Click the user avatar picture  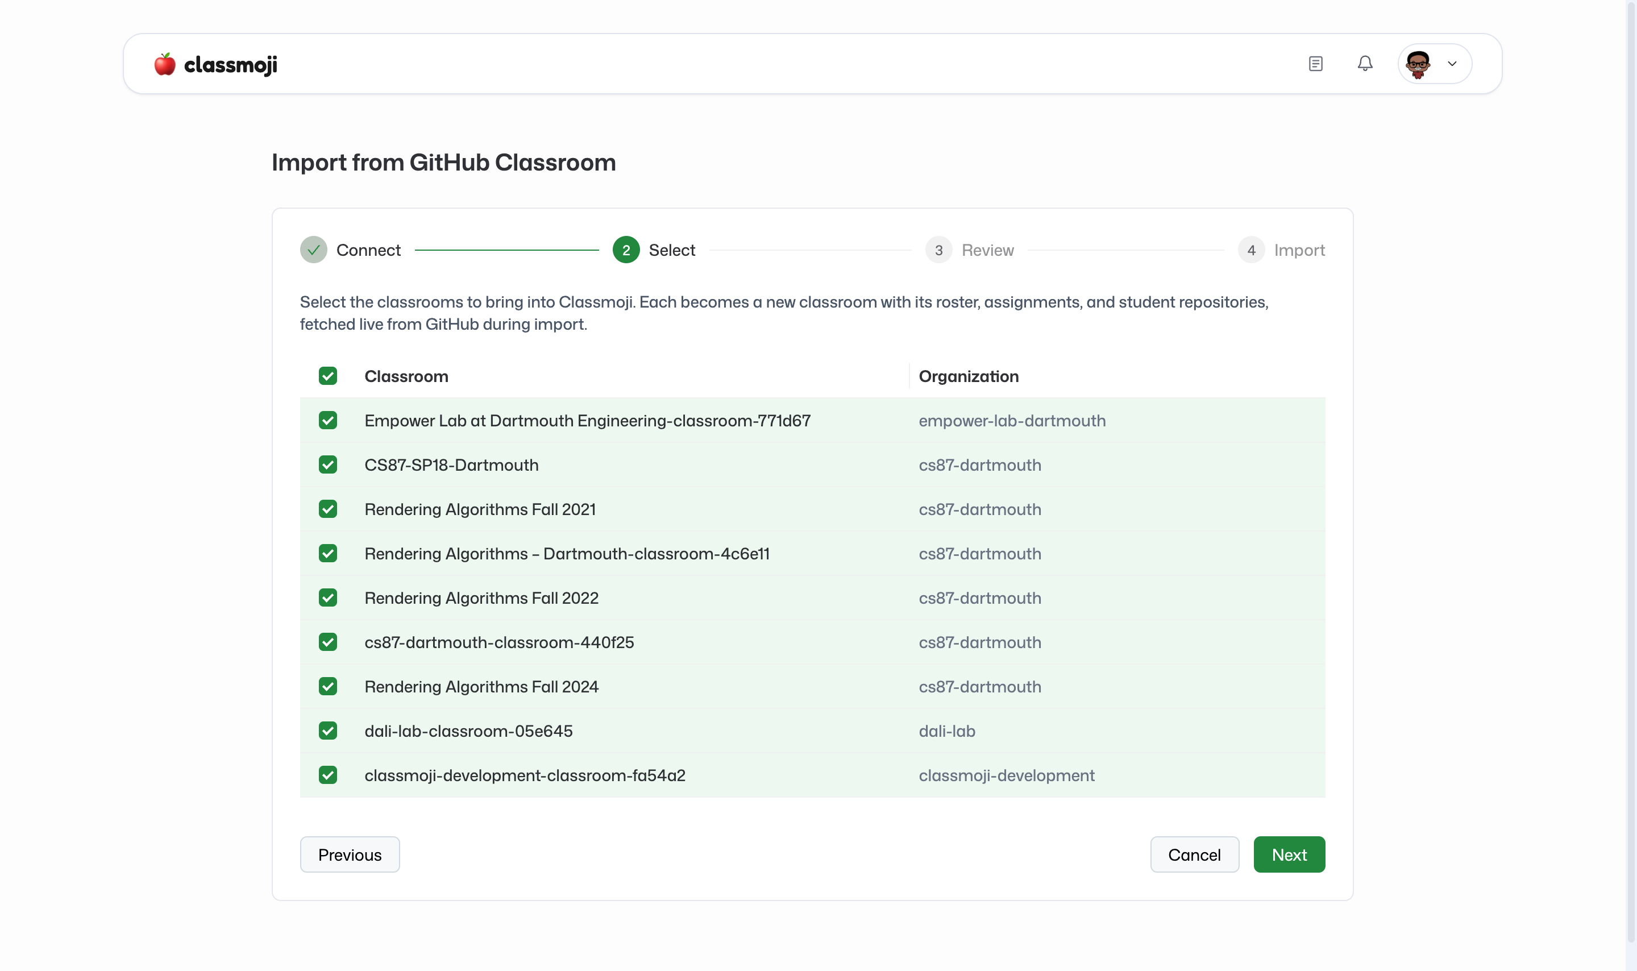point(1418,64)
